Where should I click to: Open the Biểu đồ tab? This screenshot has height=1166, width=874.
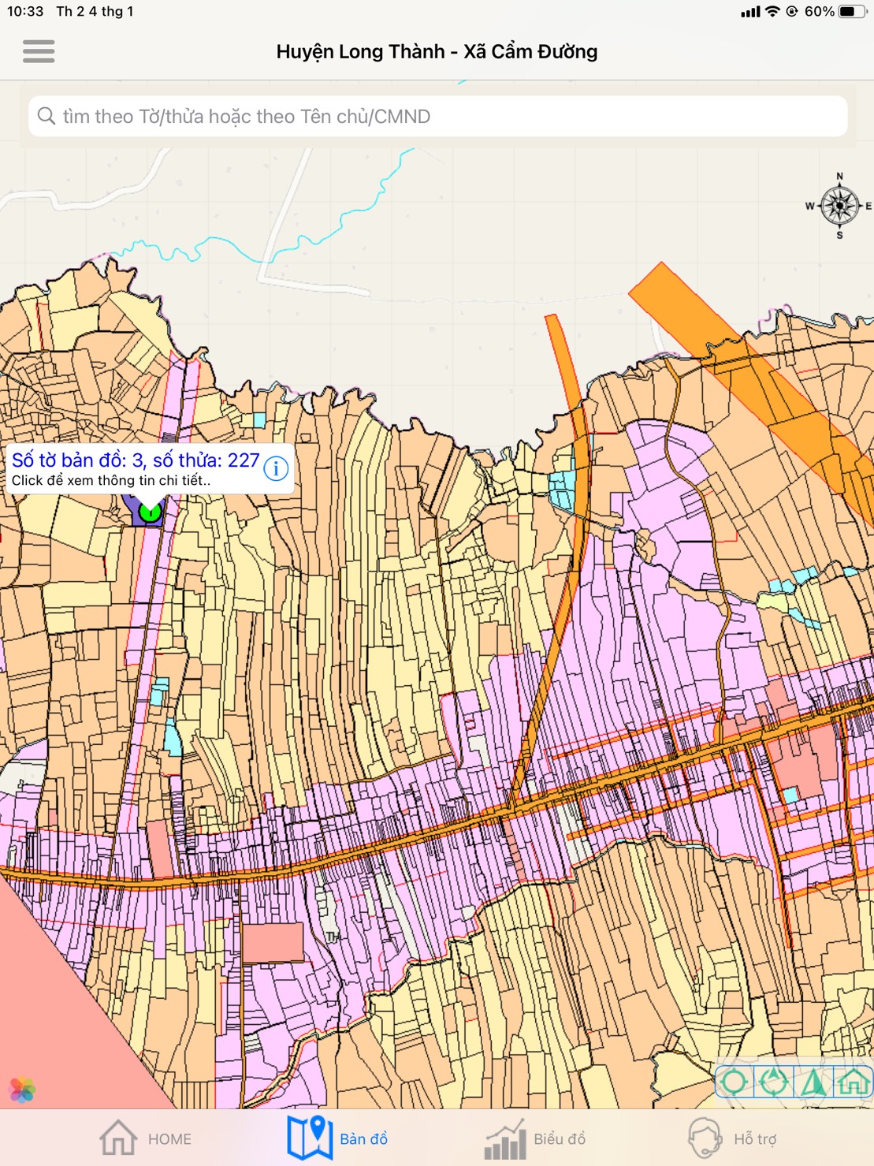534,1138
